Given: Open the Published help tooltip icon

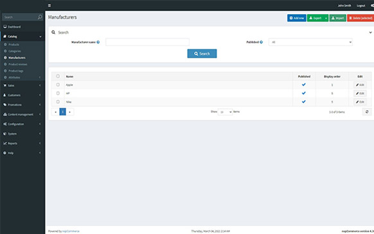Looking at the screenshot, I should coord(261,42).
